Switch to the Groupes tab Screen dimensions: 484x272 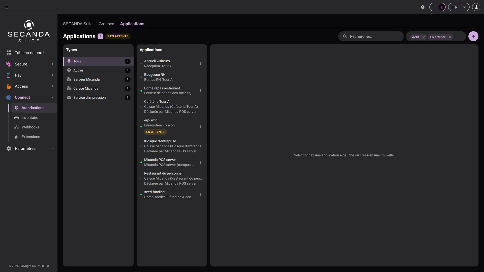[x=106, y=24]
